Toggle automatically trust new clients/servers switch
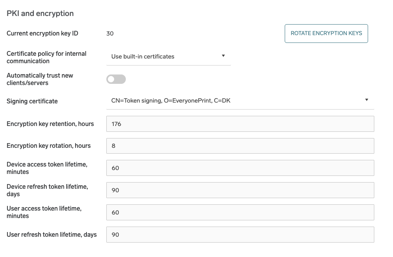The height and width of the screenshot is (257, 393). point(116,79)
